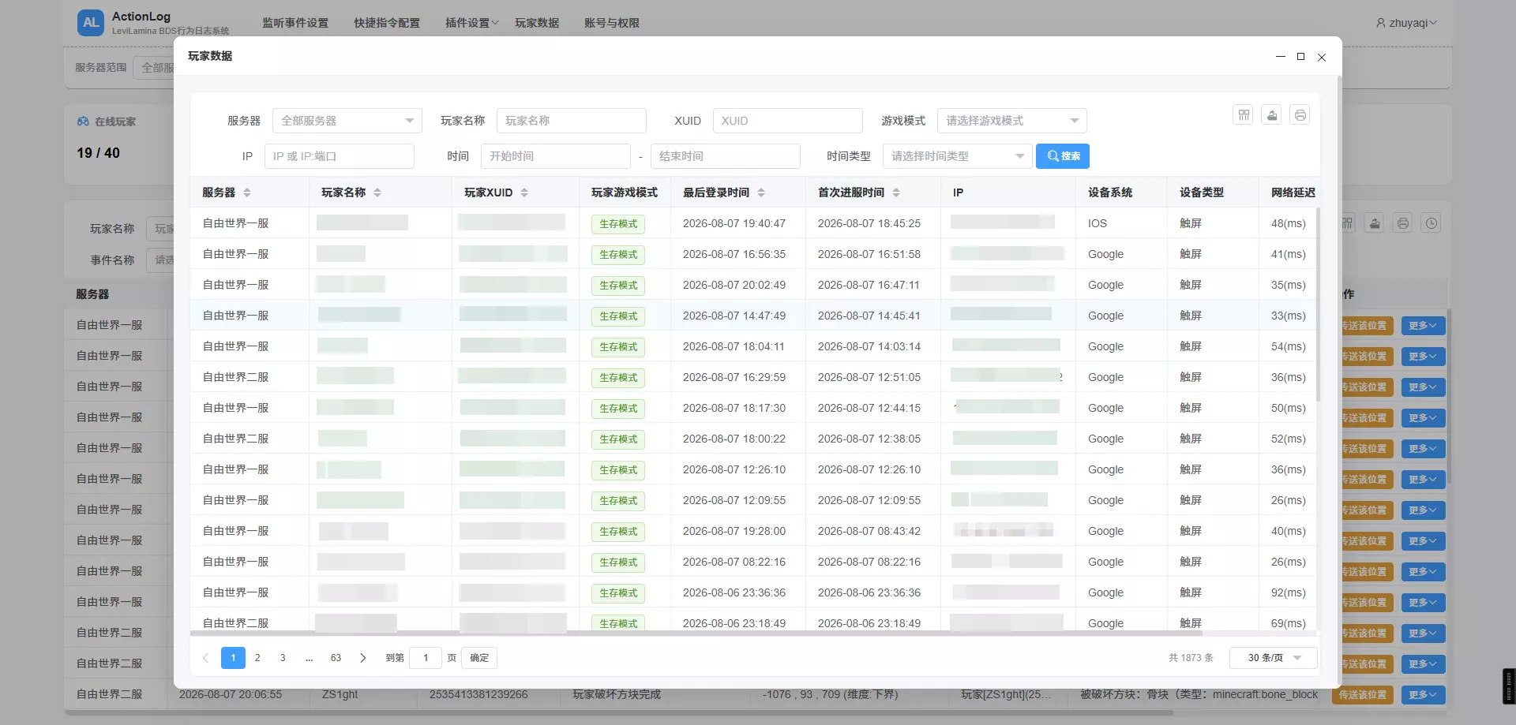Open the 快捷指令配置 menu item
This screenshot has width=1516, height=725.
[387, 23]
